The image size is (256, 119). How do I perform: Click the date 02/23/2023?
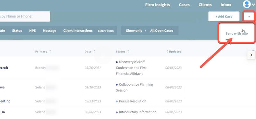(93, 101)
